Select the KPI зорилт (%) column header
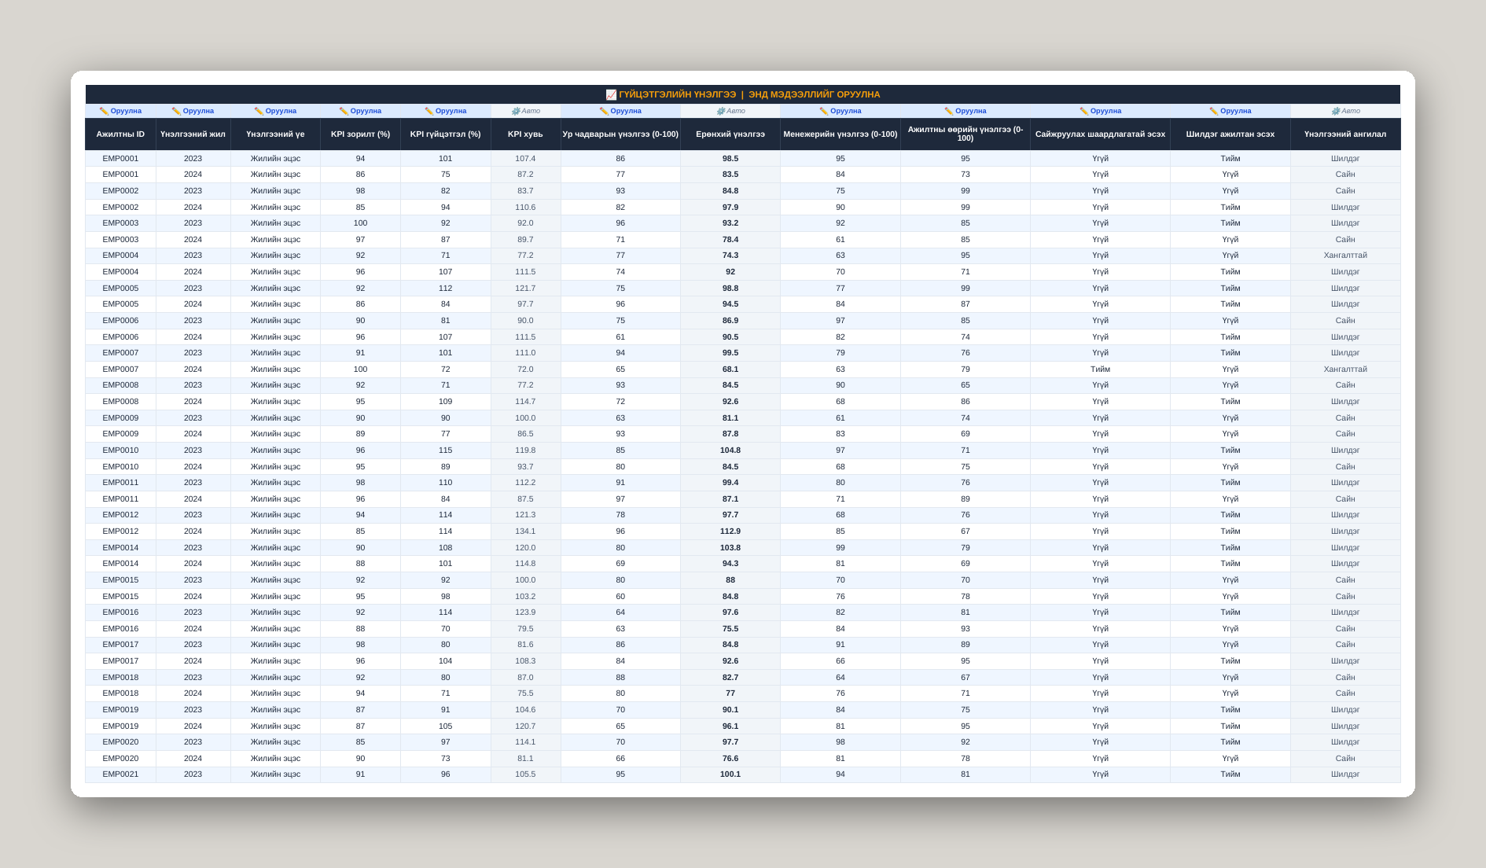Image resolution: width=1486 pixels, height=868 pixels. click(360, 134)
